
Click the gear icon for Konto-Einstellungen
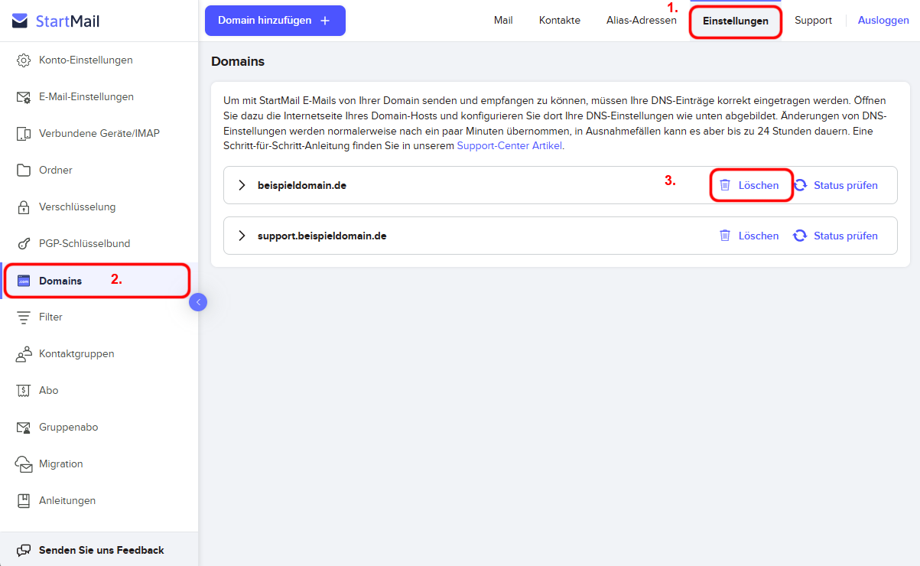(x=24, y=60)
